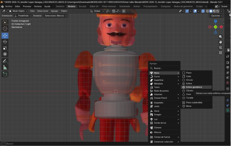Image resolution: width=231 pixels, height=146 pixels.
Task: Click the blue Z axis on gizmo
Action: tap(216, 21)
